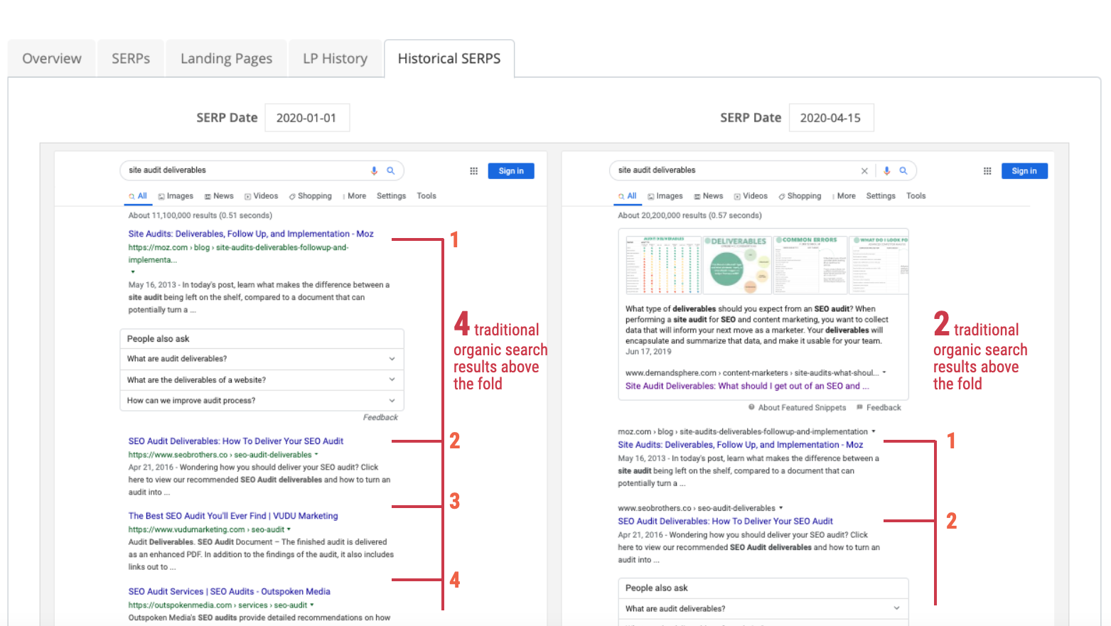The width and height of the screenshot is (1111, 626).
Task: Click the magnifier search icon in left SERP
Action: [390, 171]
